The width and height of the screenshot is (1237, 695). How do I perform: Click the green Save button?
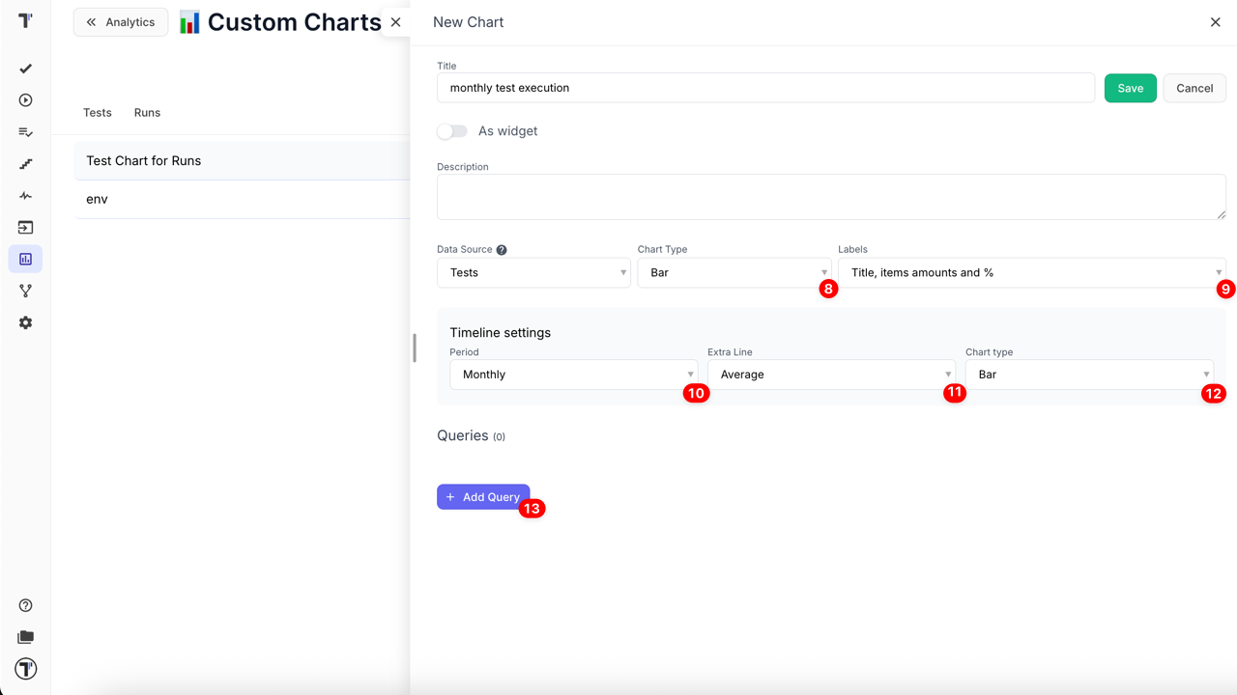[x=1130, y=88]
